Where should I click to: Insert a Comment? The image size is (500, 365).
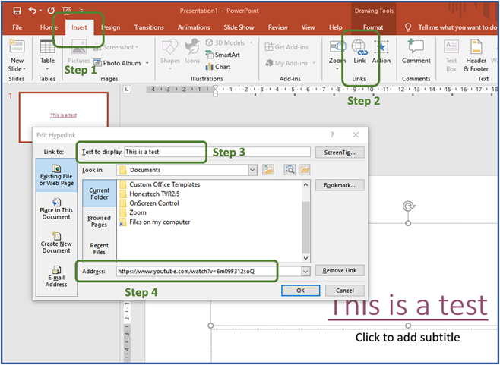coord(416,52)
